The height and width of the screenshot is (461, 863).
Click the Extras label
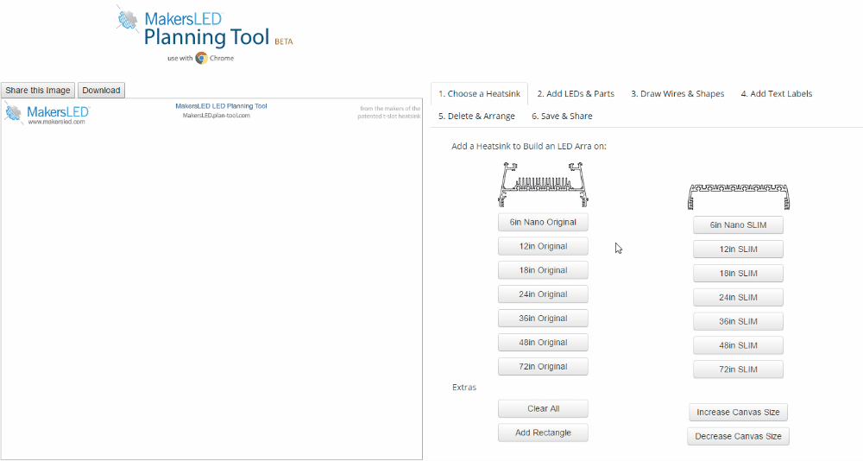(x=464, y=388)
